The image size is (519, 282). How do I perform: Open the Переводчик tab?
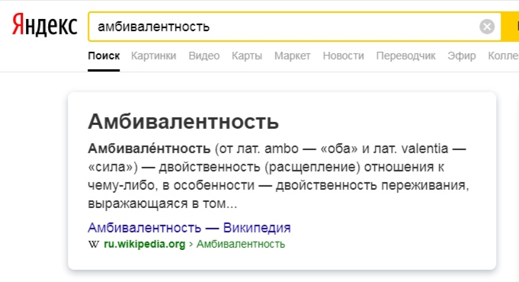[405, 56]
